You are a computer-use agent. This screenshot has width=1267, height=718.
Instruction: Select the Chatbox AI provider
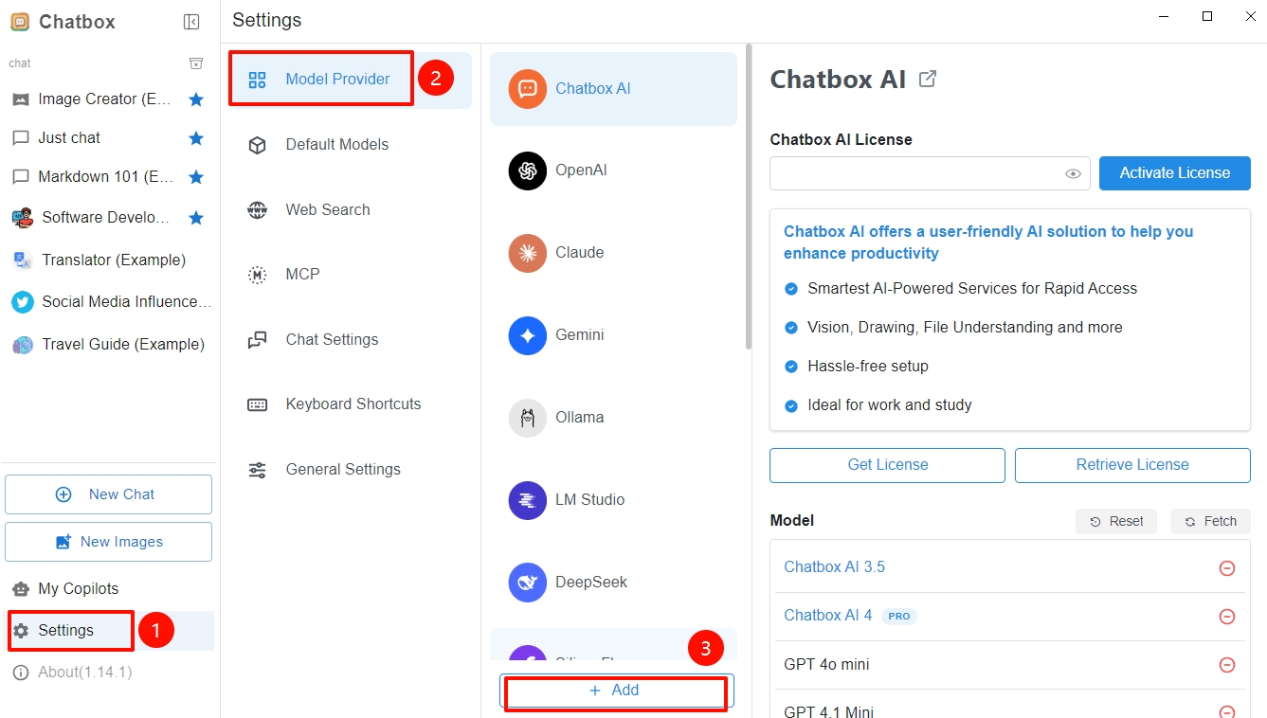point(613,89)
